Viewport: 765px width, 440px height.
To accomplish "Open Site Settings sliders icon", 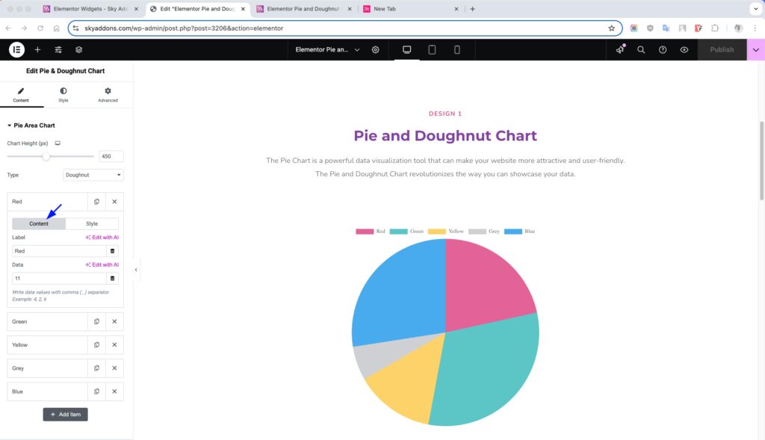I will (x=58, y=50).
